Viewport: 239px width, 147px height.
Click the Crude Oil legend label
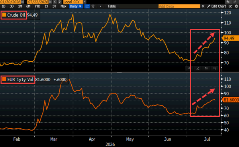coord(16,15)
